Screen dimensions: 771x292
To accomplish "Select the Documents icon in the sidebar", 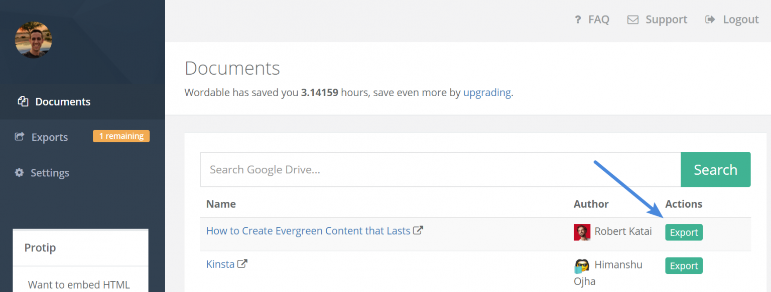I will 23,101.
